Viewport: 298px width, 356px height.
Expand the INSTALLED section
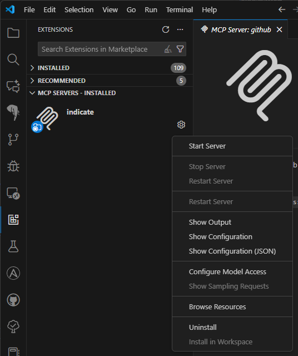click(110, 68)
